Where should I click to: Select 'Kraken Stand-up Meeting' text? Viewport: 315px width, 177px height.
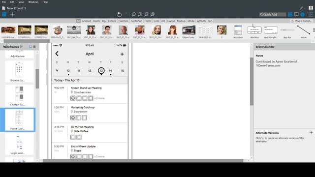point(86,88)
